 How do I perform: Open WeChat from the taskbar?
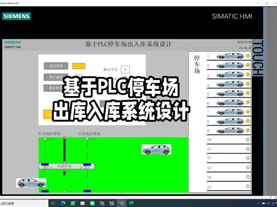coord(92,203)
